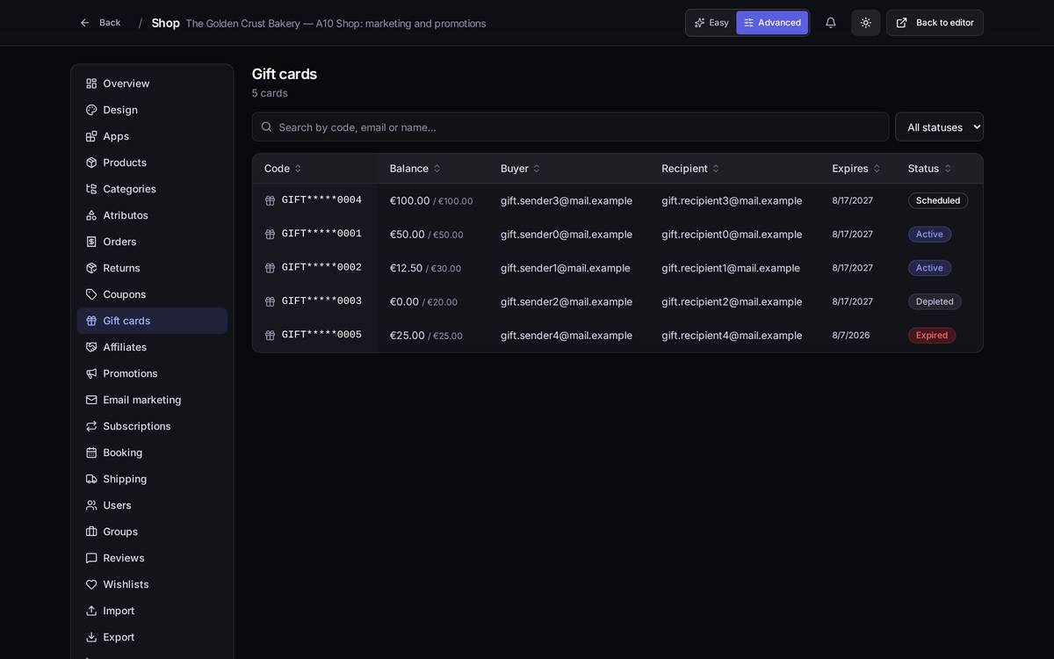The image size is (1054, 659).
Task: Open gift card GIFT*****0004
Action: (321, 200)
